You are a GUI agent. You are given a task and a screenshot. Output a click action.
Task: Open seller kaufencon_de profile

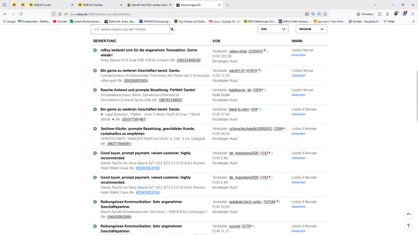pos(240,90)
